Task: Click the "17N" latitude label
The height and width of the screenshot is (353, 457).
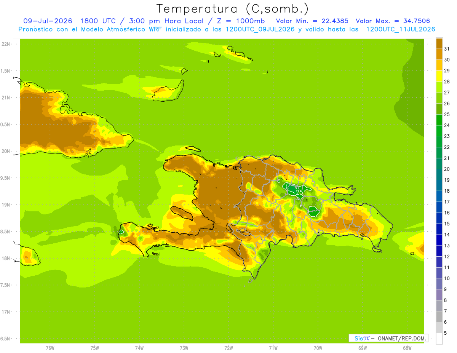Action: pos(6,312)
